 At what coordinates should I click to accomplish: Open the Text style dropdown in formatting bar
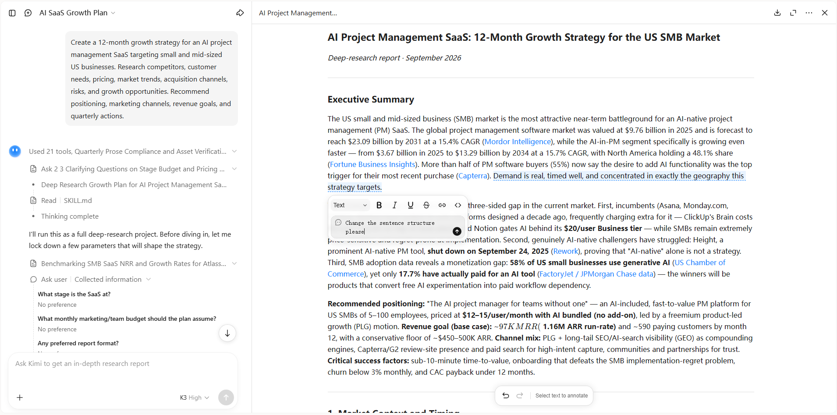350,205
